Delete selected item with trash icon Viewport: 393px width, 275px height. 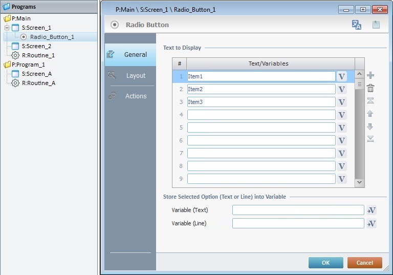coord(370,88)
